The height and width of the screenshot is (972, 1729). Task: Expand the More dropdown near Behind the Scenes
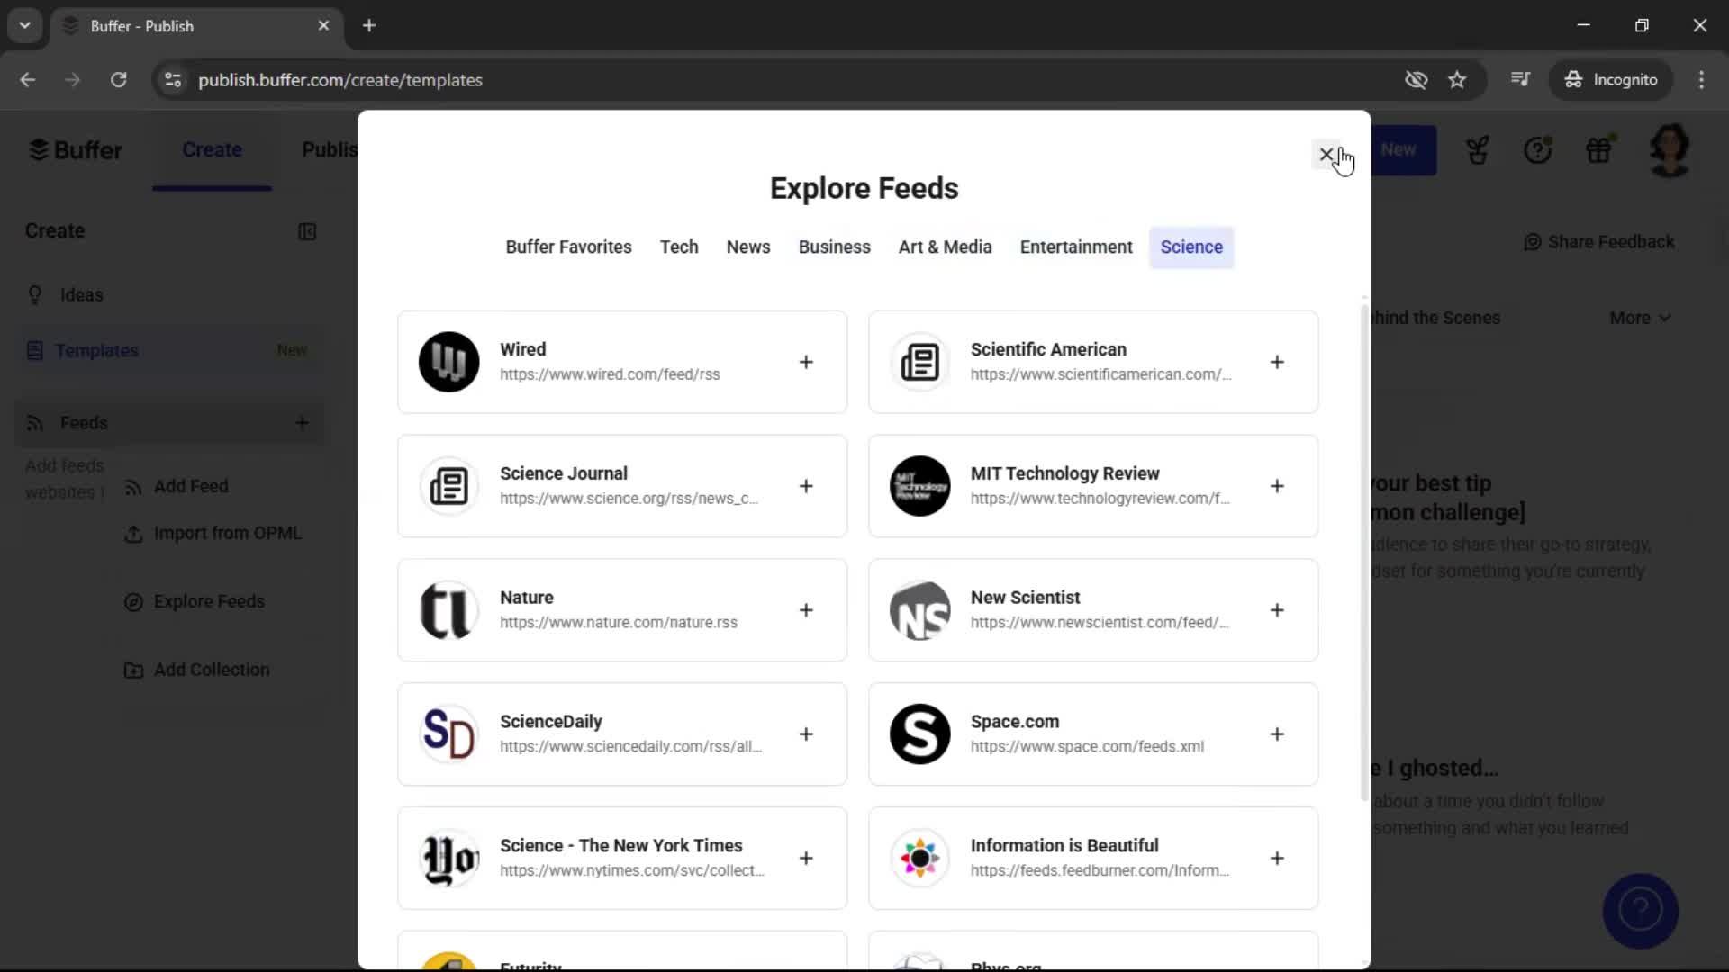[x=1639, y=318]
